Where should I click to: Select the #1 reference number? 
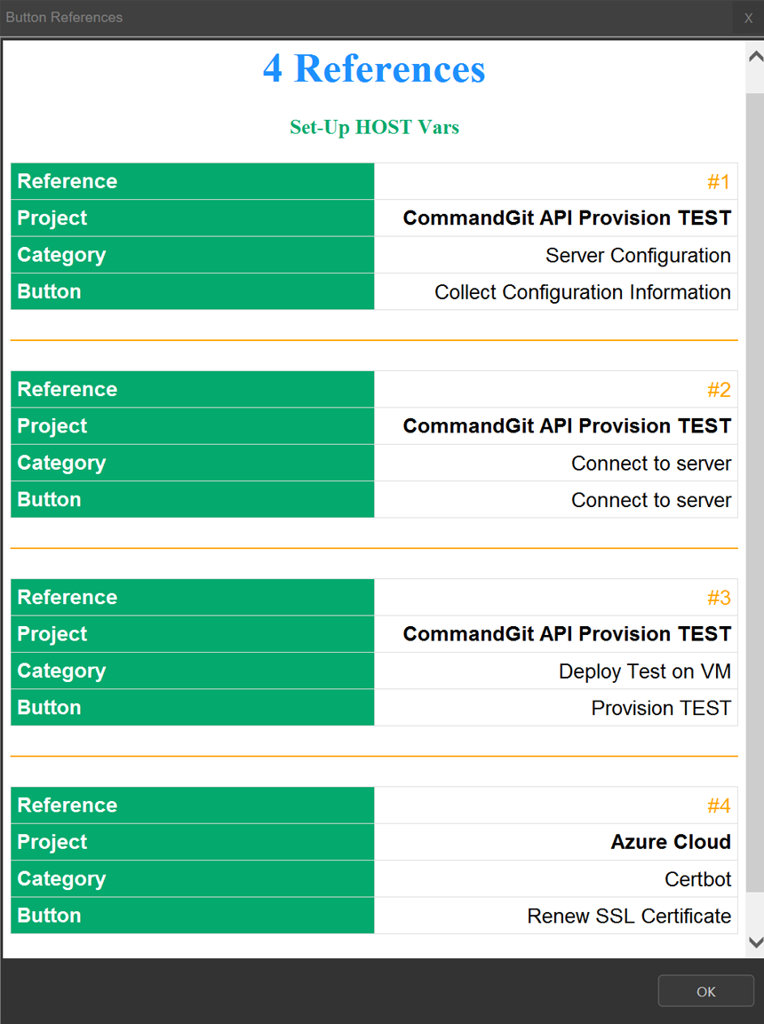(719, 182)
